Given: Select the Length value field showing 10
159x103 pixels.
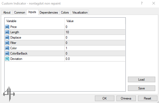Looking at the screenshot, I should coord(95,32).
